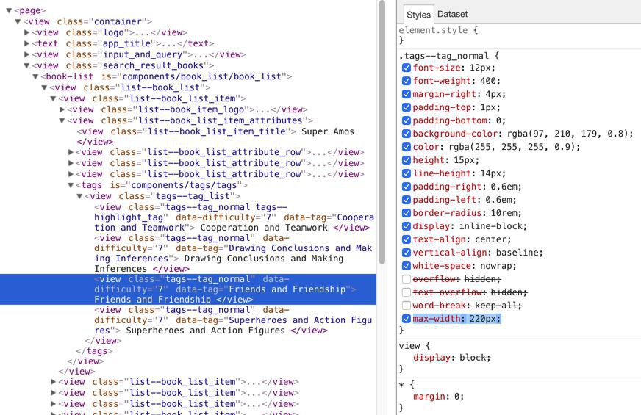Uncheck the max-width property checkbox

point(407,319)
